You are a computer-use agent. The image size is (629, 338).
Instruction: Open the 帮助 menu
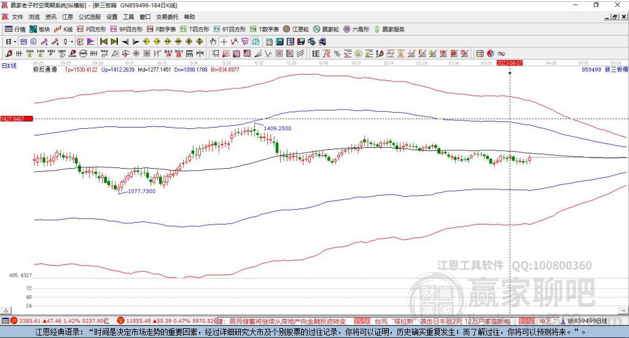click(x=189, y=17)
